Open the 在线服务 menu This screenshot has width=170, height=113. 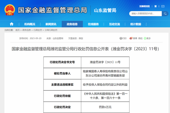93,24
